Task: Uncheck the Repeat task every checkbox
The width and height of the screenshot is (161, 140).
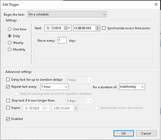Action: 8,87
